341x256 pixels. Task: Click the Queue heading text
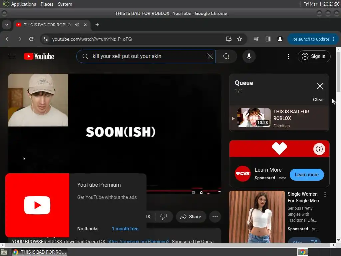244,83
